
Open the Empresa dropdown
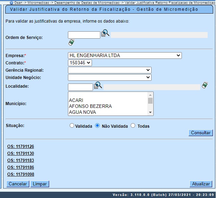(125, 55)
